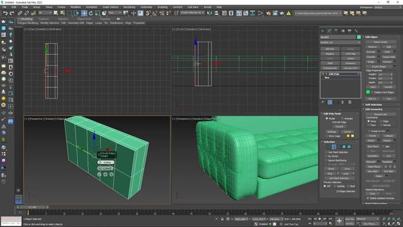Open the Rendering menu
This screenshot has width=403, height=227.
coord(129,7)
